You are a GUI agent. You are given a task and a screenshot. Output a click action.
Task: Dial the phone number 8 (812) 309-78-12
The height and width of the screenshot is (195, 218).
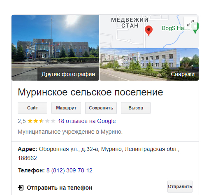[70, 170]
